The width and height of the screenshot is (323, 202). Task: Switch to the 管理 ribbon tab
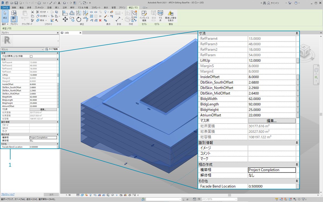114,8
